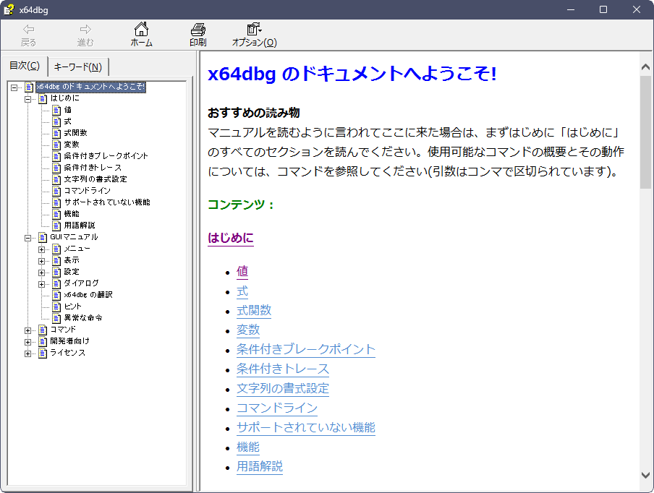The height and width of the screenshot is (493, 654).
Task: Expand the ライセンス tree node
Action: coord(27,353)
